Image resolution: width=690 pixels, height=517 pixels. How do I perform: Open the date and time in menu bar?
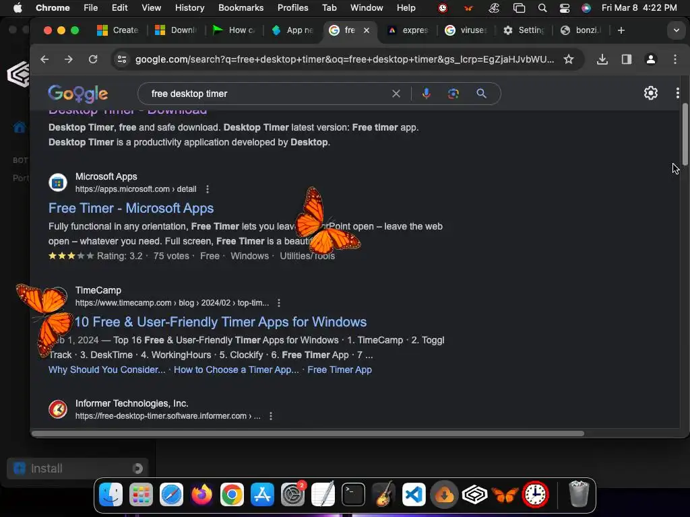click(639, 8)
